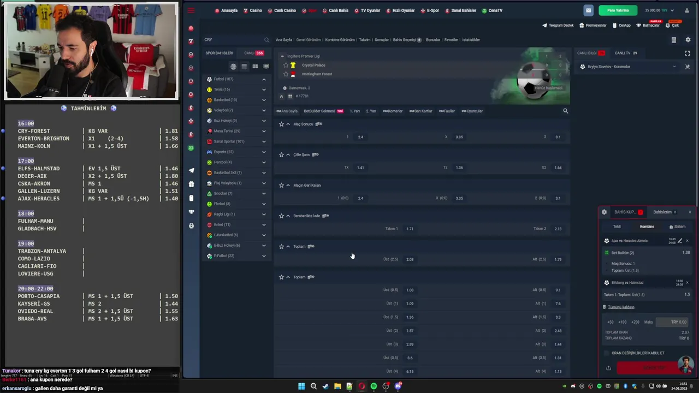
Task: Star the Toplam Üst (2.5) market
Action: pos(281,246)
